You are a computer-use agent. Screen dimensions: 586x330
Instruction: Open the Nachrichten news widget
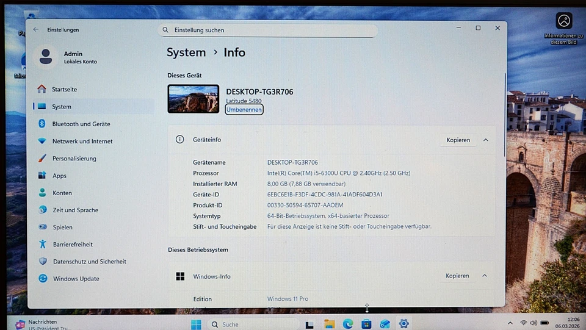coord(42,325)
